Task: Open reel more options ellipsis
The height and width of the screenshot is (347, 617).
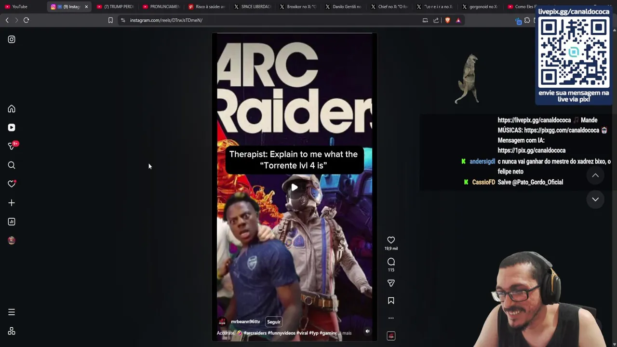Action: (391, 318)
